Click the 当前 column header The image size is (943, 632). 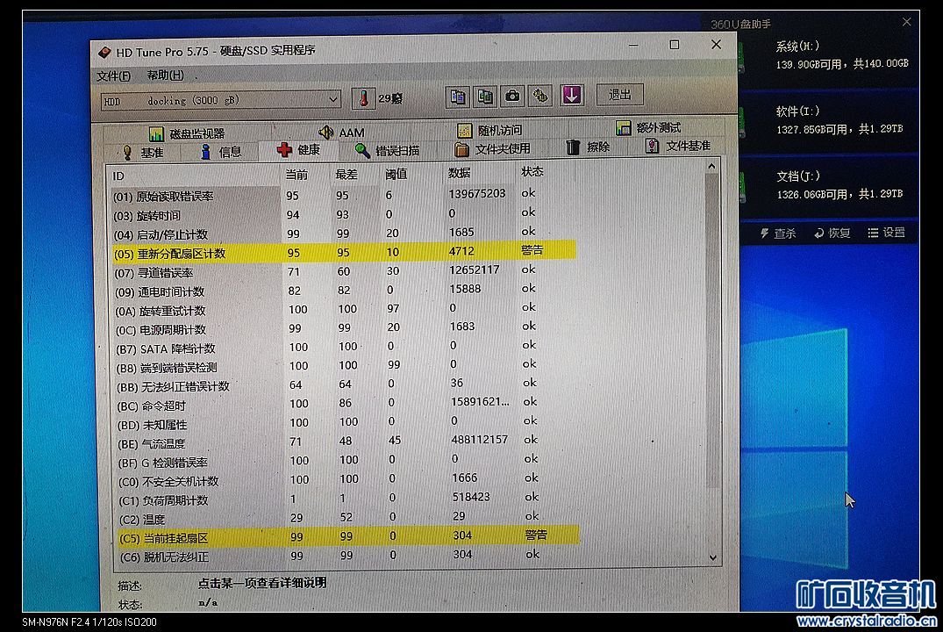point(296,175)
